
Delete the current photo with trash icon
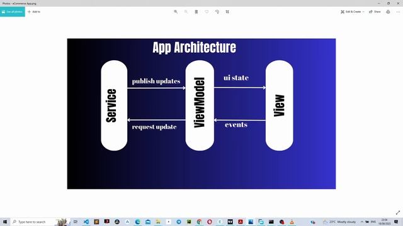196,12
